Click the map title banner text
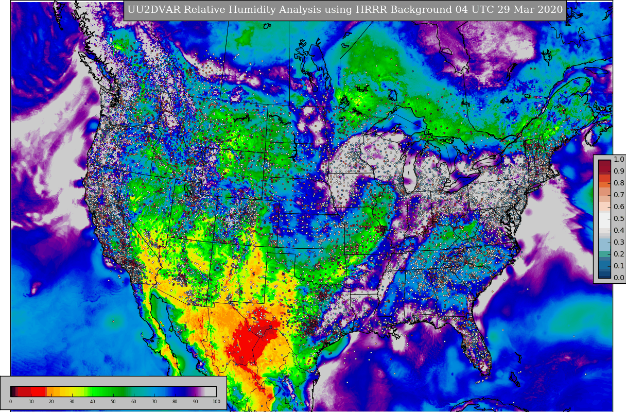 (345, 10)
